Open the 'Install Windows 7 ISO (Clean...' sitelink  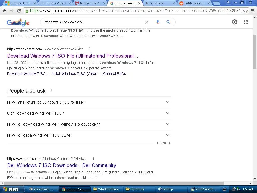[76, 74]
